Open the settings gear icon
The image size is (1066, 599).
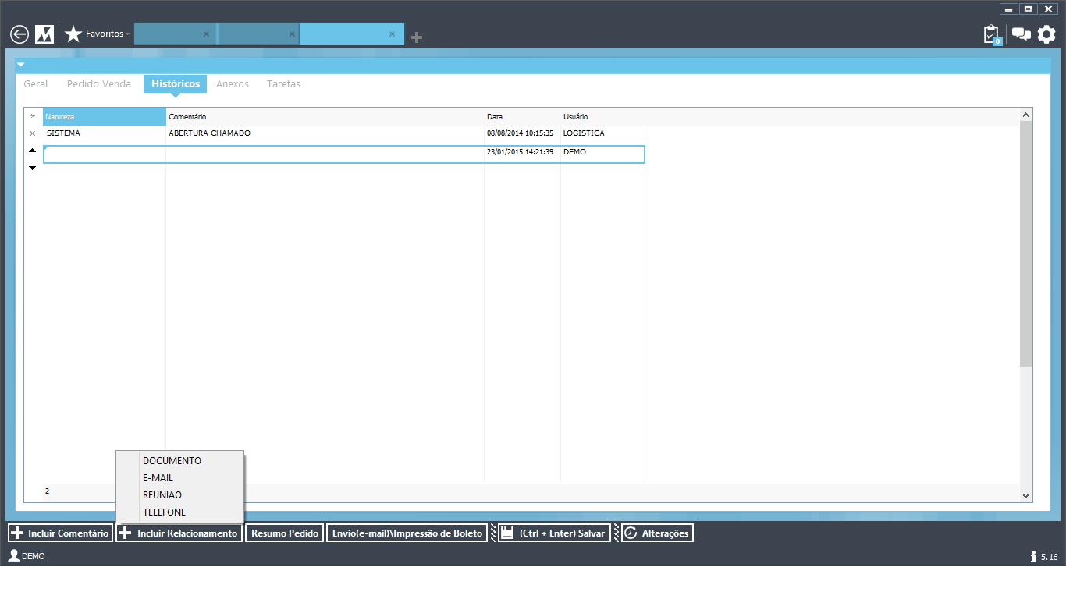pyautogui.click(x=1046, y=34)
